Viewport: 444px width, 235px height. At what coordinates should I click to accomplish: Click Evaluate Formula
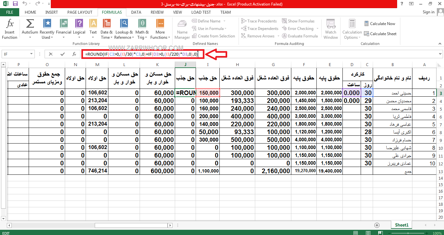pyautogui.click(x=300, y=36)
